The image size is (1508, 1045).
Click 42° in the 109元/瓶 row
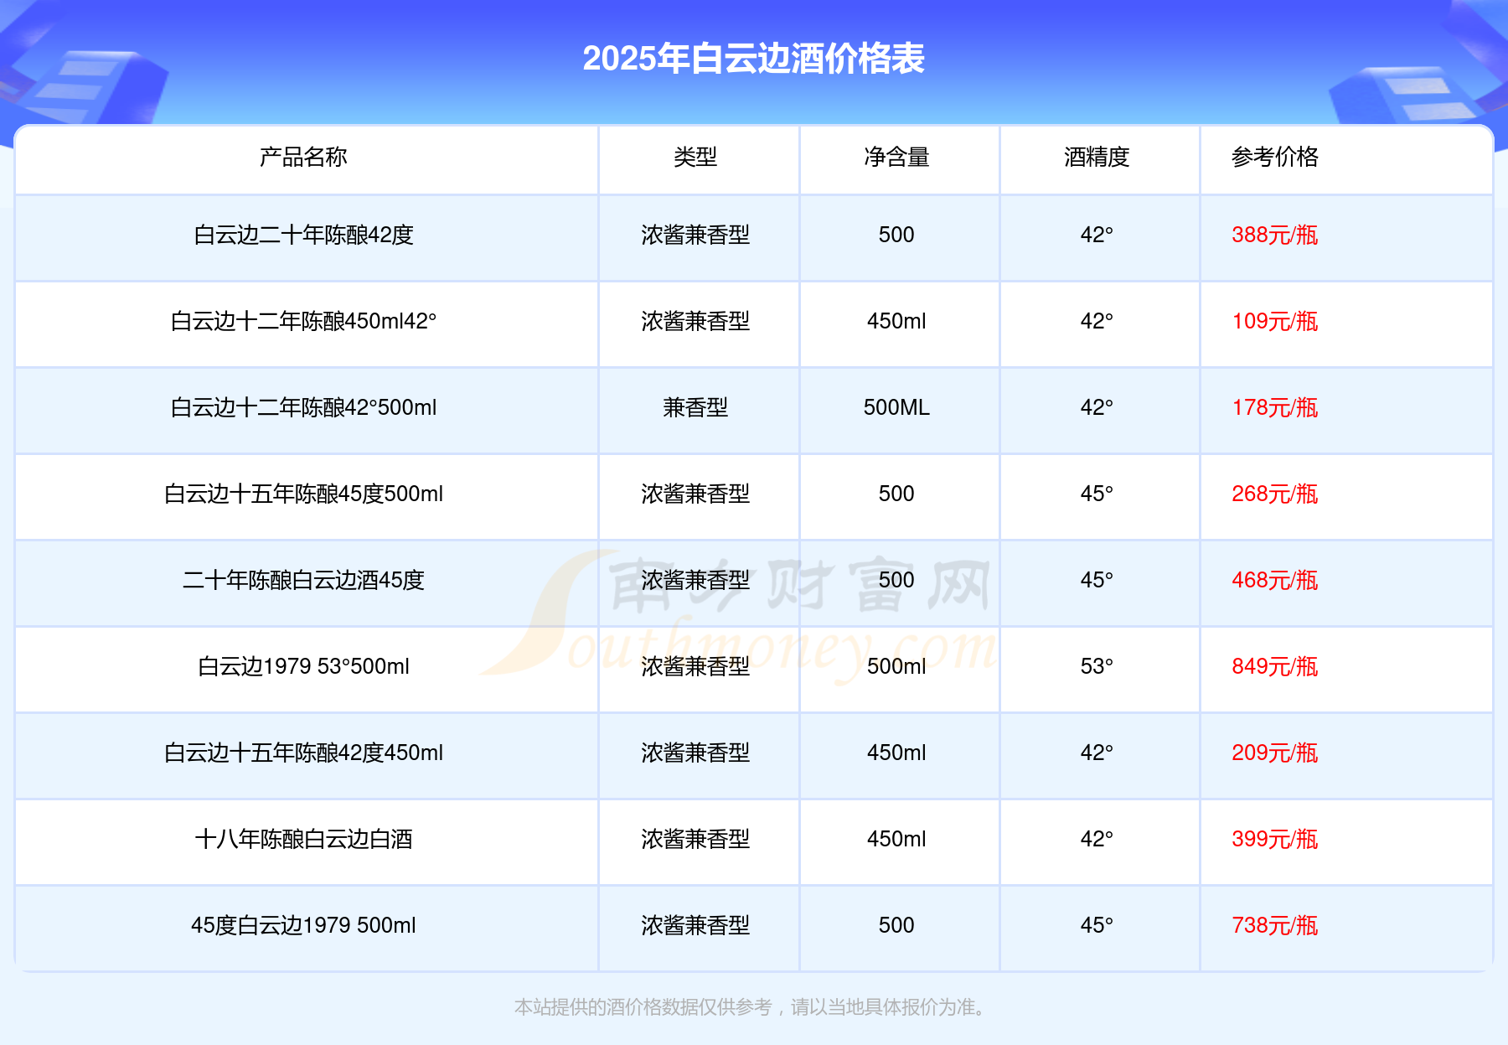coord(1097,321)
